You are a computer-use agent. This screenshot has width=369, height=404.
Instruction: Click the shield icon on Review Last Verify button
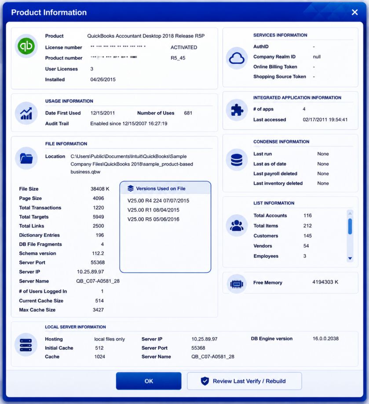pyautogui.click(x=205, y=381)
